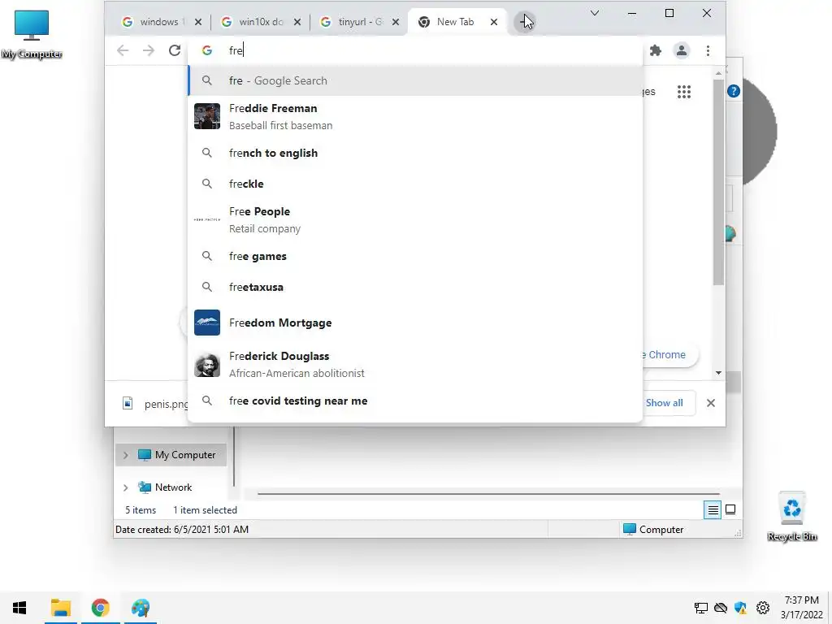The image size is (832, 624).
Task: Select Network in File Explorer tree
Action: click(165, 487)
